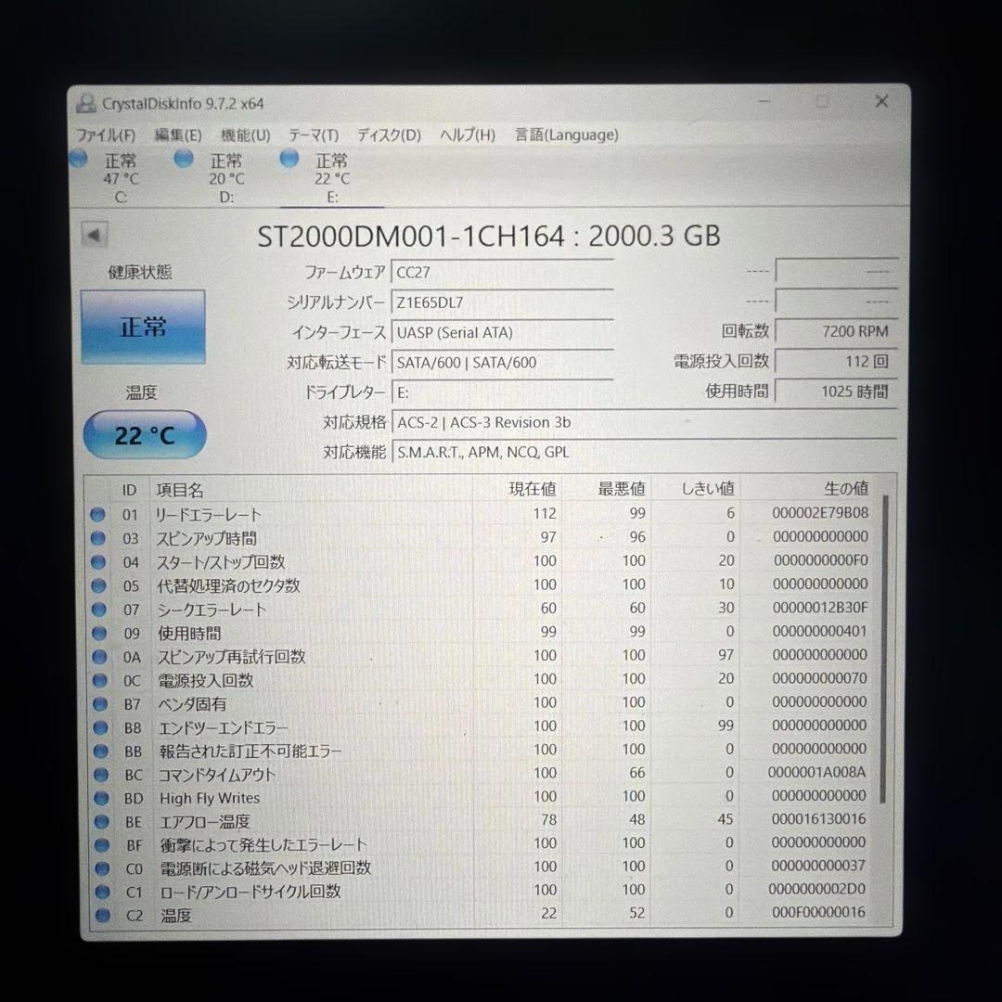Click status dot for 0C 電源投入回数
The width and height of the screenshot is (1002, 1002).
pos(99,680)
